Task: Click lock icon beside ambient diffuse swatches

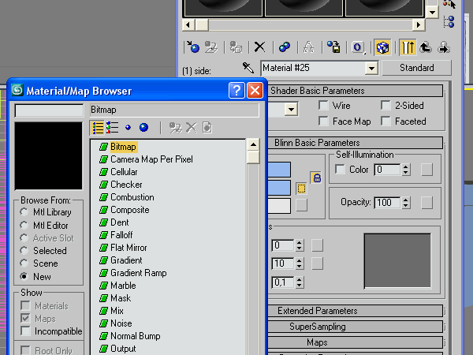Action: click(316, 177)
